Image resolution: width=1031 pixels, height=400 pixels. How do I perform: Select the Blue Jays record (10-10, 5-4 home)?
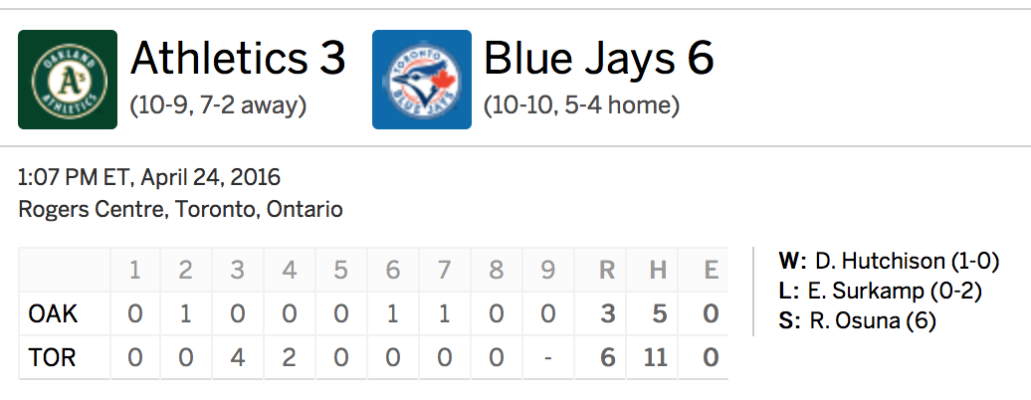[x=582, y=105]
